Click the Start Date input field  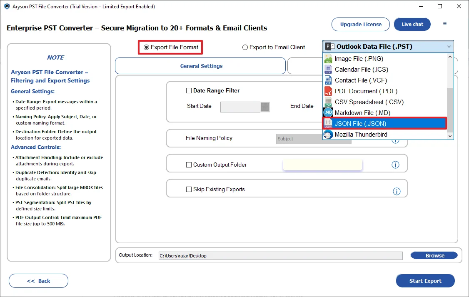[x=240, y=107]
